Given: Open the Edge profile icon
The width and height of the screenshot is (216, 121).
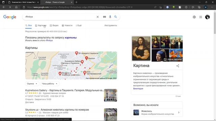Looking at the screenshot, I should 206,7.
